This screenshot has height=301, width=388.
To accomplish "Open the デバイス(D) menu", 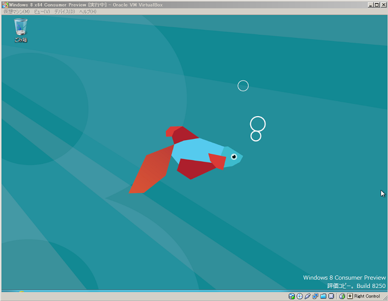I will 64,11.
